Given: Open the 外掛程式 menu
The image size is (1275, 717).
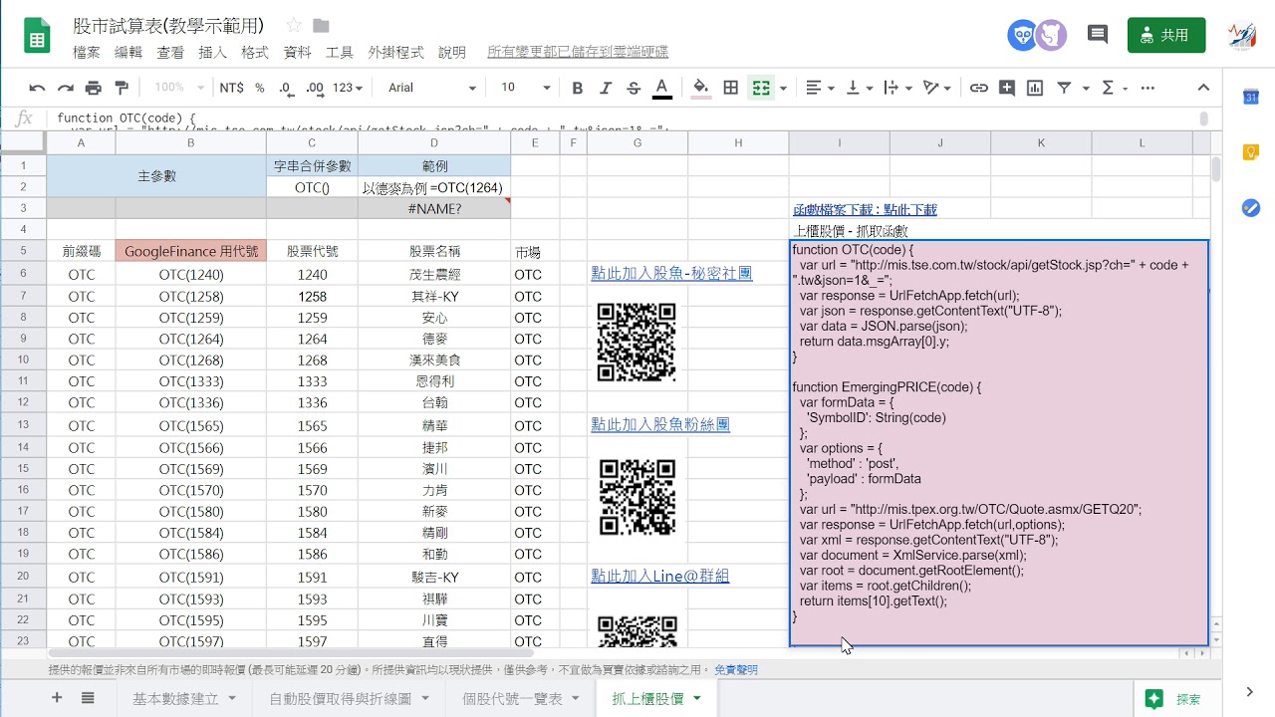Looking at the screenshot, I should [x=395, y=52].
